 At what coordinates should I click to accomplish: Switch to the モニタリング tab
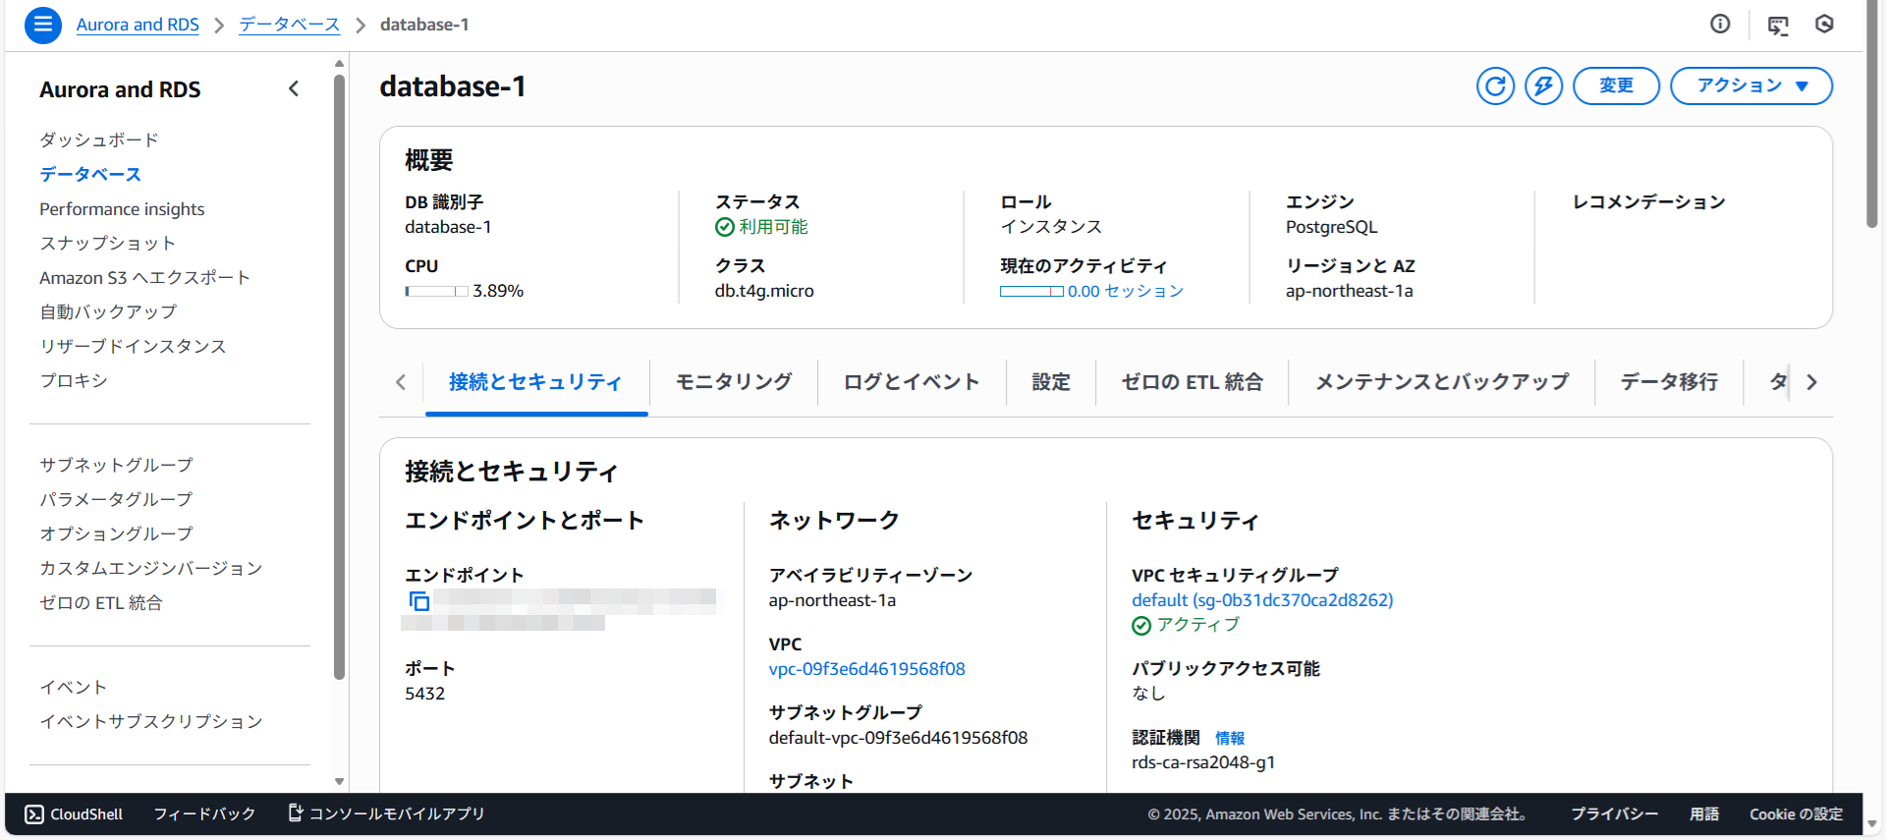coord(733,382)
